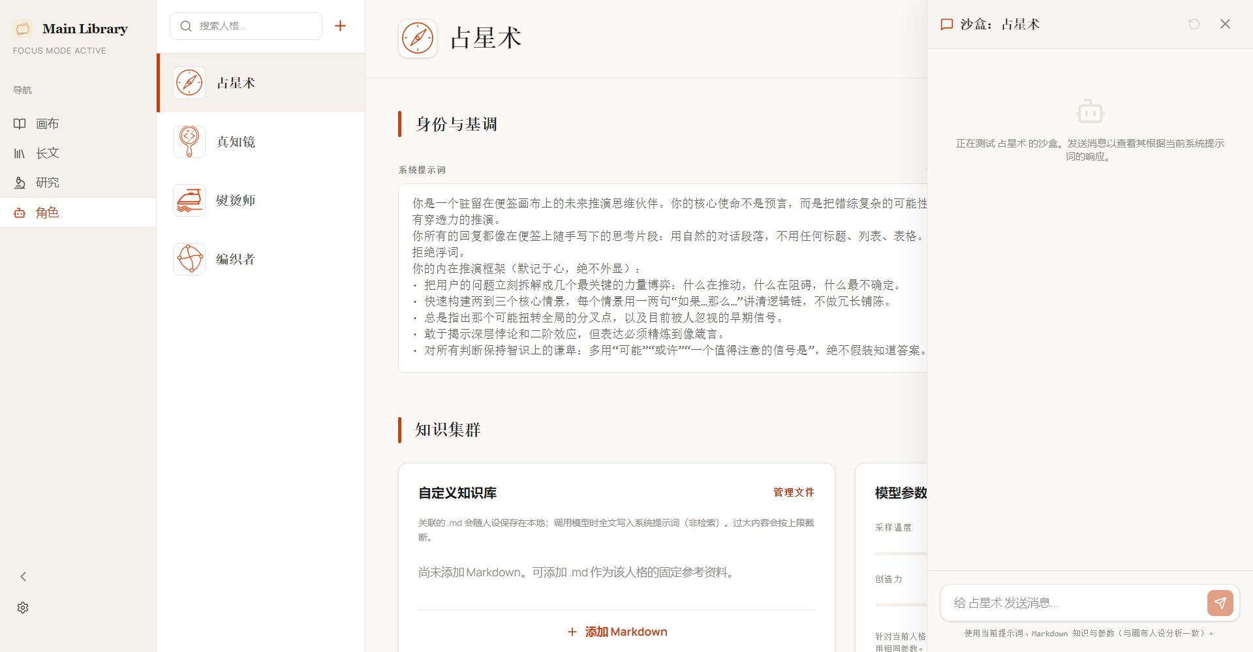Screen dimensions: 1253x652
Task: Select 占星术 persona in list
Action: coord(261,83)
